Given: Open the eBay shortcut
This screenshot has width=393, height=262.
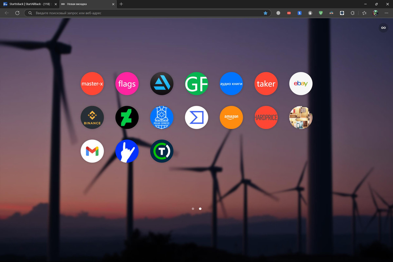Looking at the screenshot, I should coord(301,84).
